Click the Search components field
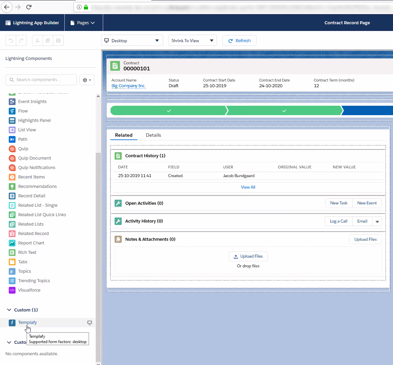Viewport: 393px width, 365px height. 41,80
